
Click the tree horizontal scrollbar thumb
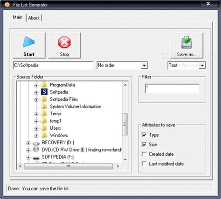click(x=69, y=166)
